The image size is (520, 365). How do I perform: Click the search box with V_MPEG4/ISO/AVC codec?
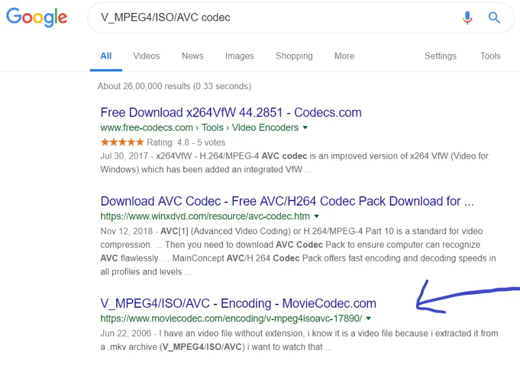tap(300, 18)
